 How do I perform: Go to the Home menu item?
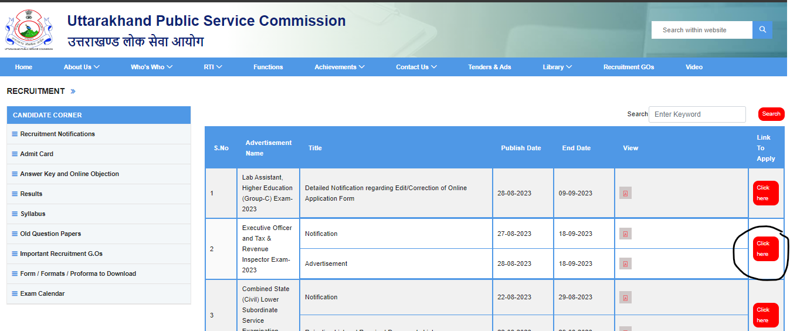coord(23,67)
